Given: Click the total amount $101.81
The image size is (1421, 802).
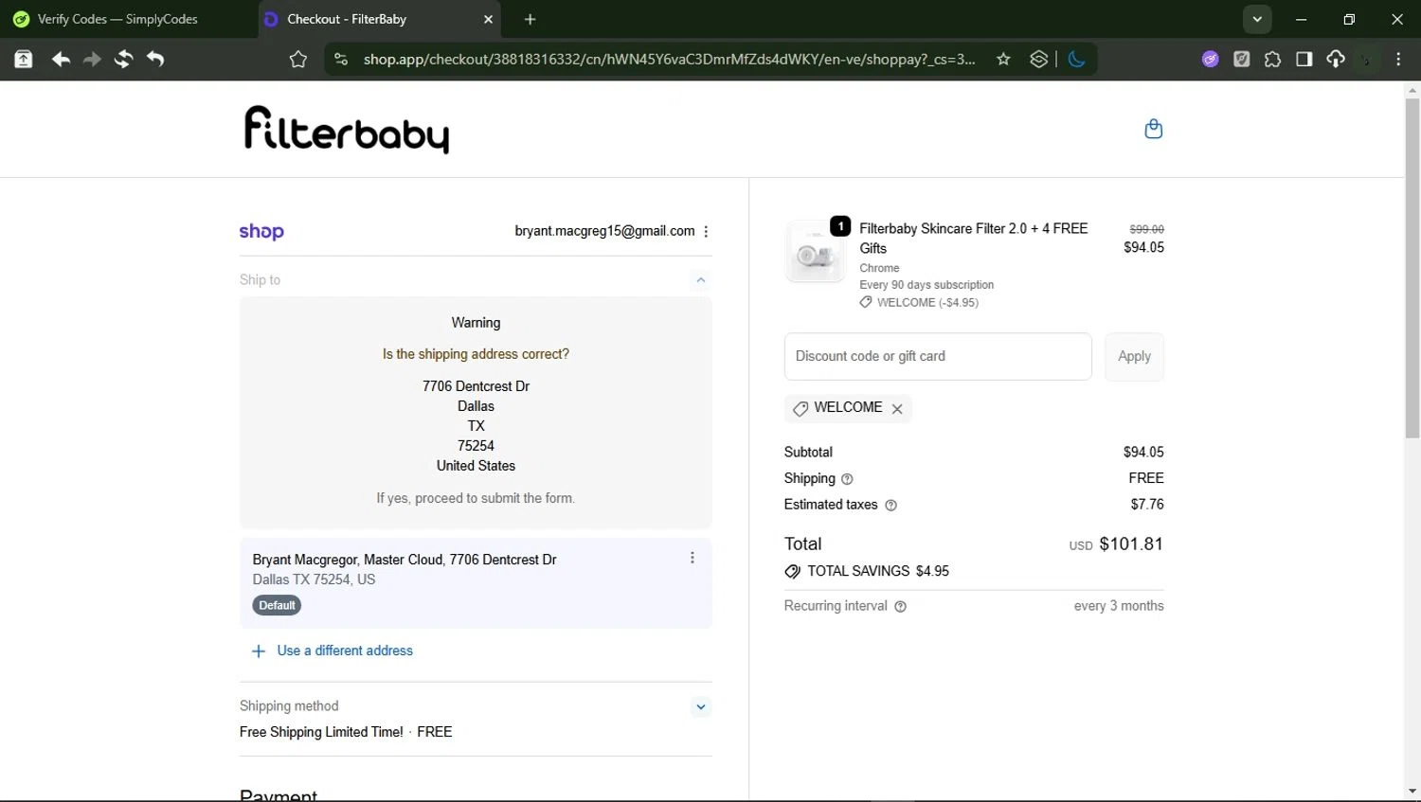Looking at the screenshot, I should [x=1131, y=544].
